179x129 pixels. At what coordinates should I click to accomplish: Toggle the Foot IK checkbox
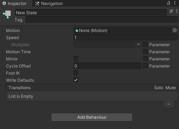click(x=76, y=73)
